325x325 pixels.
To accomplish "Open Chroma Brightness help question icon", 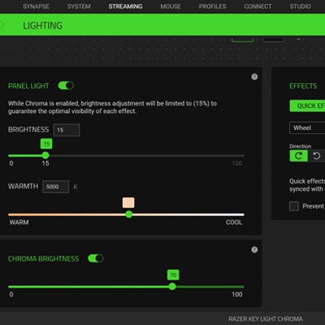I will pos(254,249).
